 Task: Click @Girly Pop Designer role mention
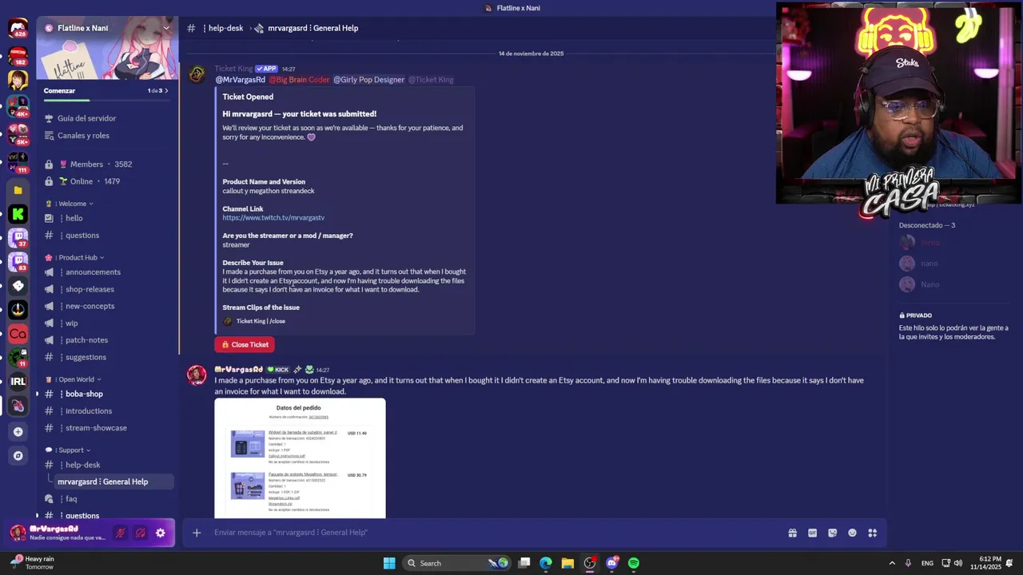point(368,80)
